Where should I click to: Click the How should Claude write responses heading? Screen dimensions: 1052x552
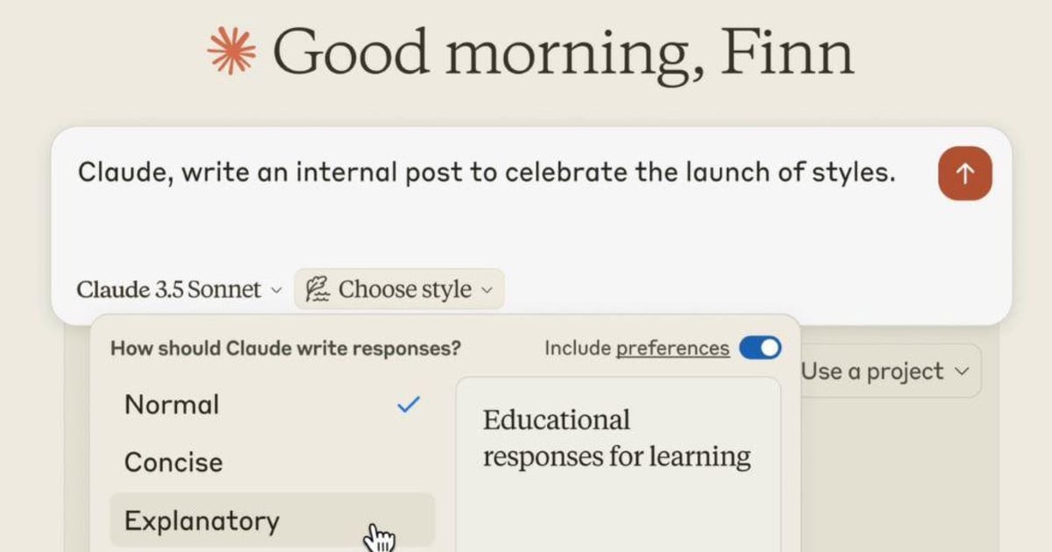click(x=286, y=349)
